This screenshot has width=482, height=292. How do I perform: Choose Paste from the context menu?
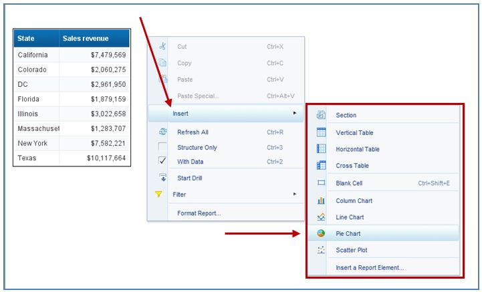(226, 79)
